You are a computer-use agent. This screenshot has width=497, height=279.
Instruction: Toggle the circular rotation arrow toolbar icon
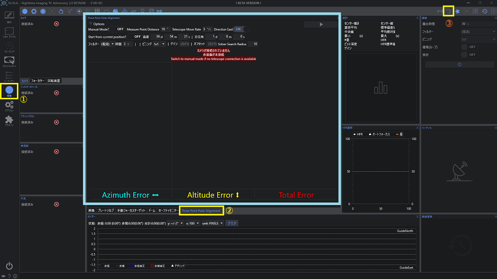tap(61, 11)
